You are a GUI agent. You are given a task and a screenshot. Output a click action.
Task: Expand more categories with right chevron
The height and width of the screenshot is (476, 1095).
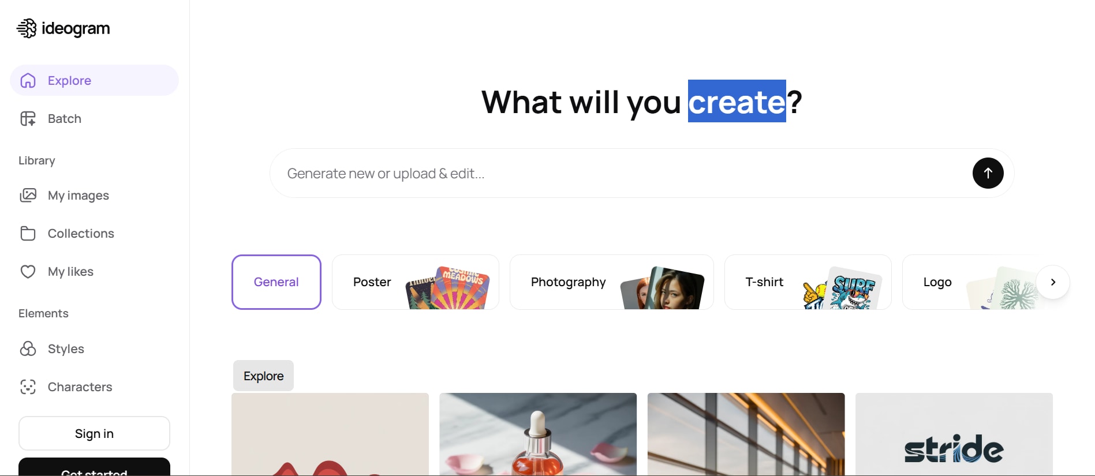tap(1053, 282)
